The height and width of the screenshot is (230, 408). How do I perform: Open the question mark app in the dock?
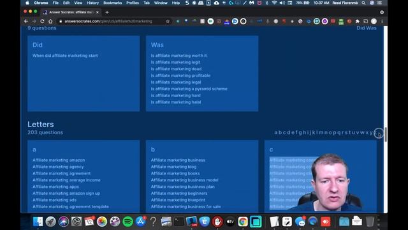click(x=153, y=222)
